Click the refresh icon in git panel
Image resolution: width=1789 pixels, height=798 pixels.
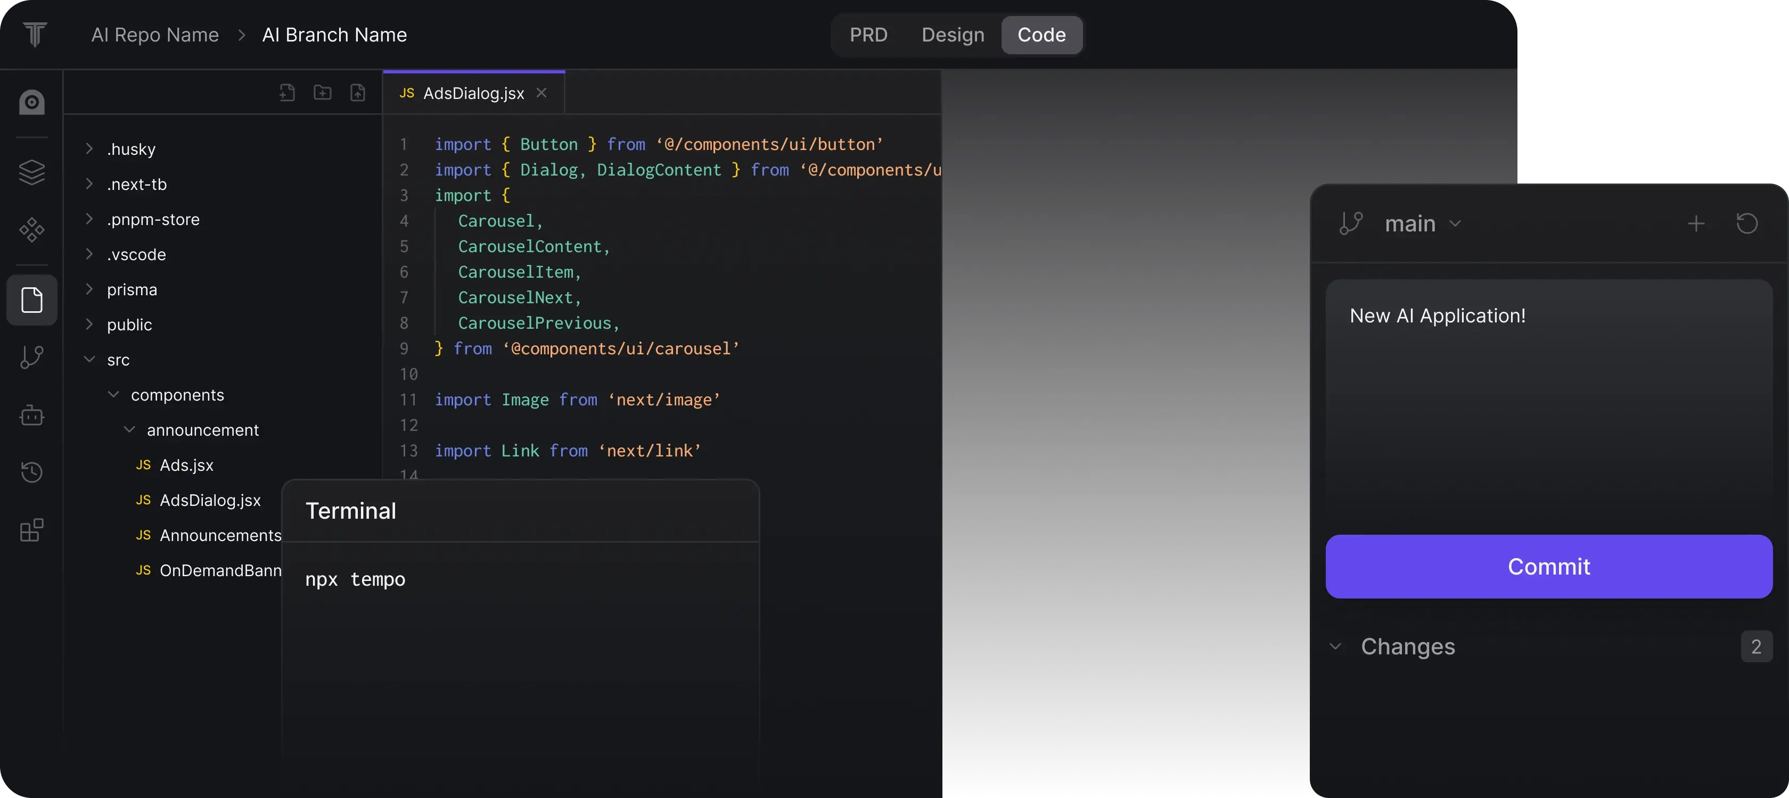1746,223
